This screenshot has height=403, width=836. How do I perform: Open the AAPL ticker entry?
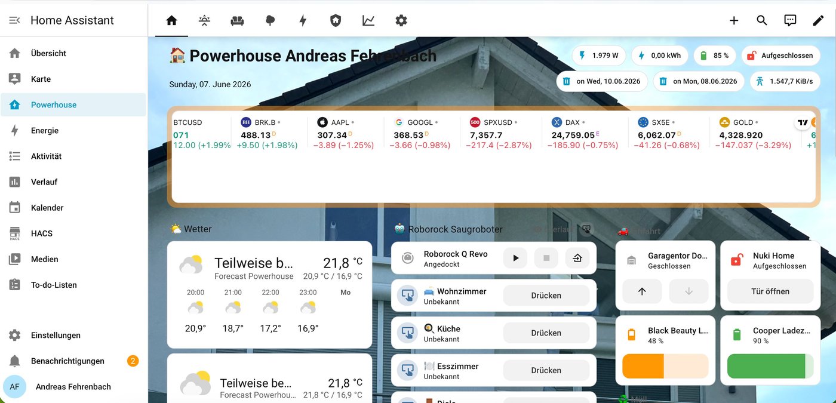pos(345,134)
